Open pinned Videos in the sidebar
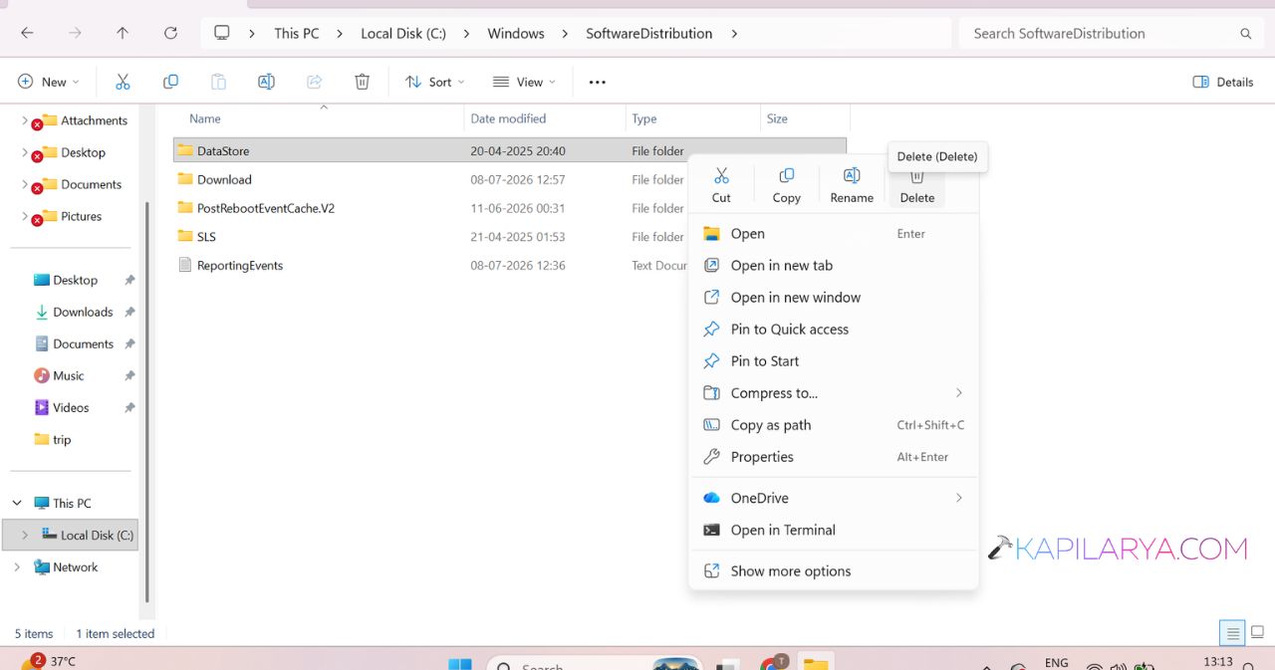The width and height of the screenshot is (1275, 670). [x=71, y=407]
